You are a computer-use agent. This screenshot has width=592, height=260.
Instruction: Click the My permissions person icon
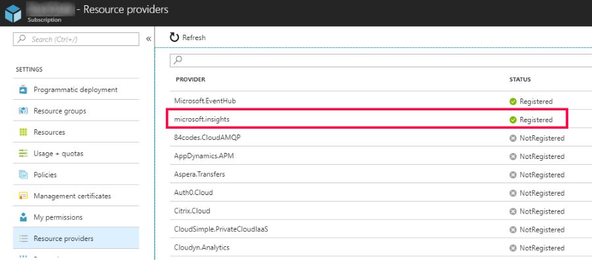24,217
